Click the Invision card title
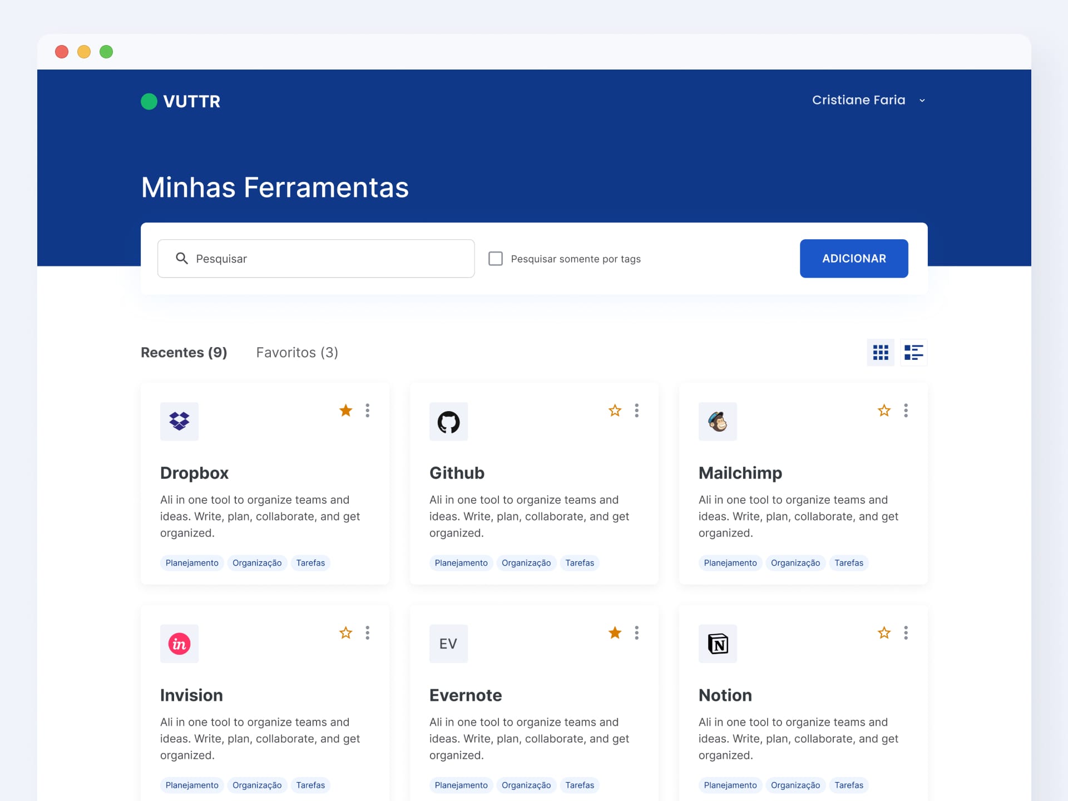This screenshot has width=1068, height=801. pos(191,695)
